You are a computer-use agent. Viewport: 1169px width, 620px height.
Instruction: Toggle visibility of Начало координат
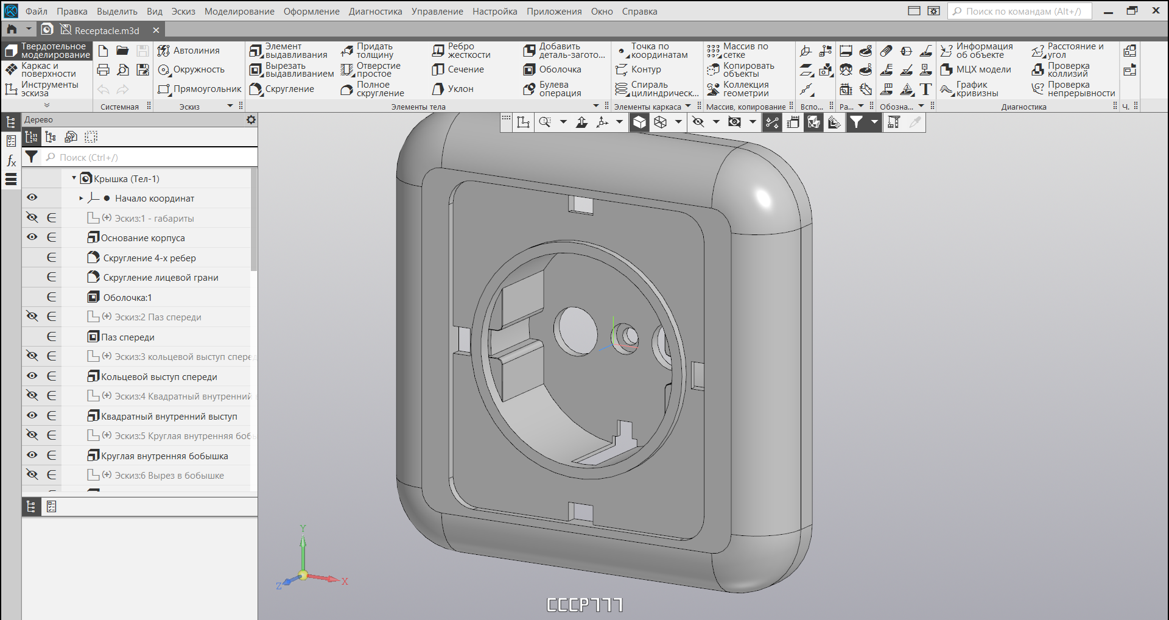tap(32, 197)
